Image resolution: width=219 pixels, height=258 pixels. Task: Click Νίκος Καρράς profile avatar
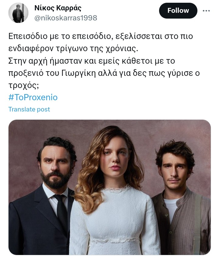[x=18, y=13]
